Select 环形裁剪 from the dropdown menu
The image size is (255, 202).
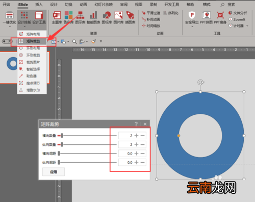click(x=32, y=55)
